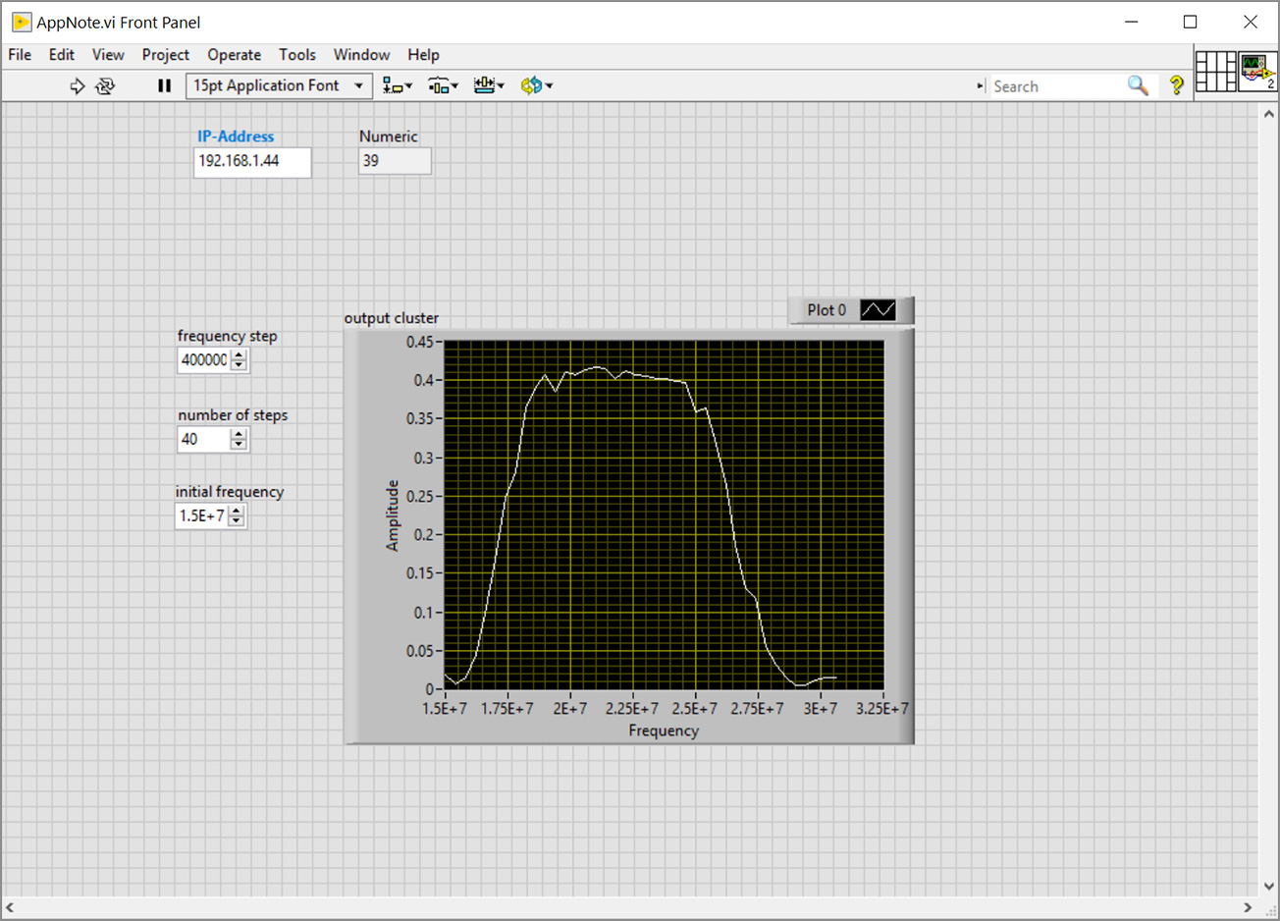1280x921 pixels.
Task: Pause the VI execution
Action: point(164,86)
